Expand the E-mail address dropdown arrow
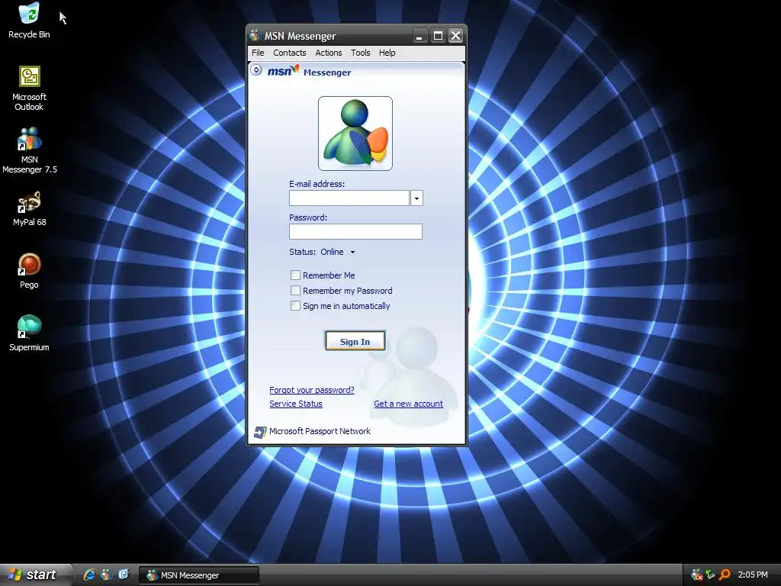The height and width of the screenshot is (586, 781). coord(417,198)
